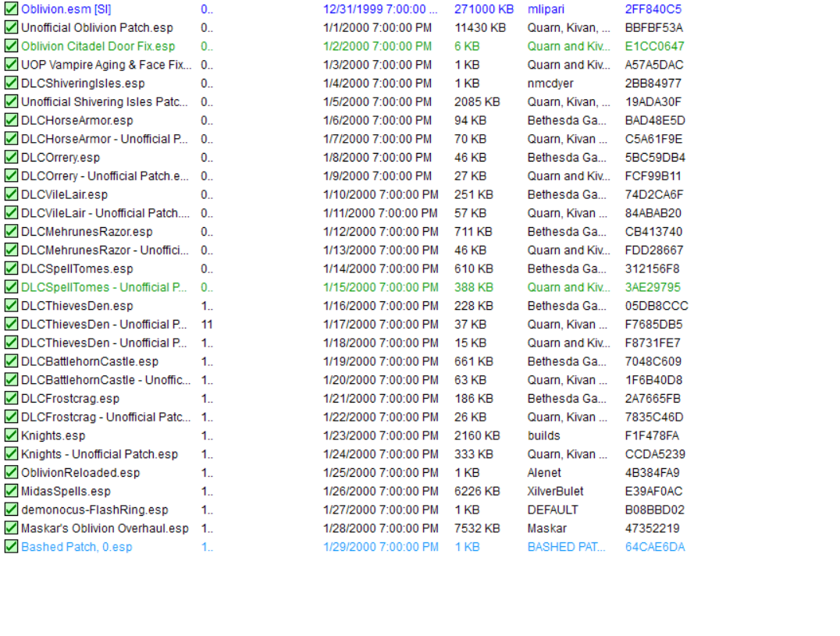Disable Oblivion Citadel Door Fix.esp checkbox
This screenshot has width=840, height=636.
(x=11, y=46)
